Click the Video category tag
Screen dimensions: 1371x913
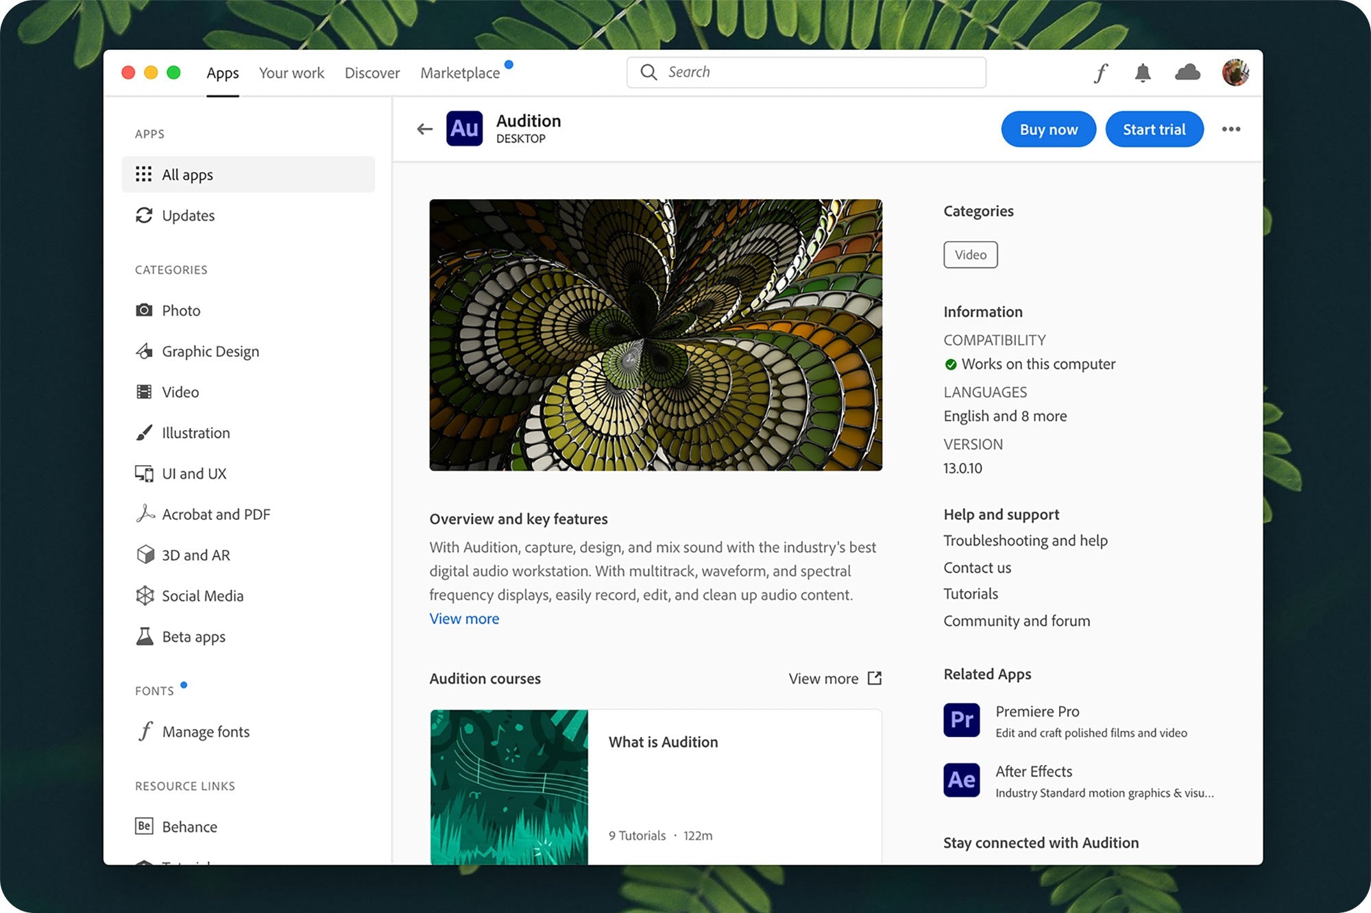click(970, 255)
